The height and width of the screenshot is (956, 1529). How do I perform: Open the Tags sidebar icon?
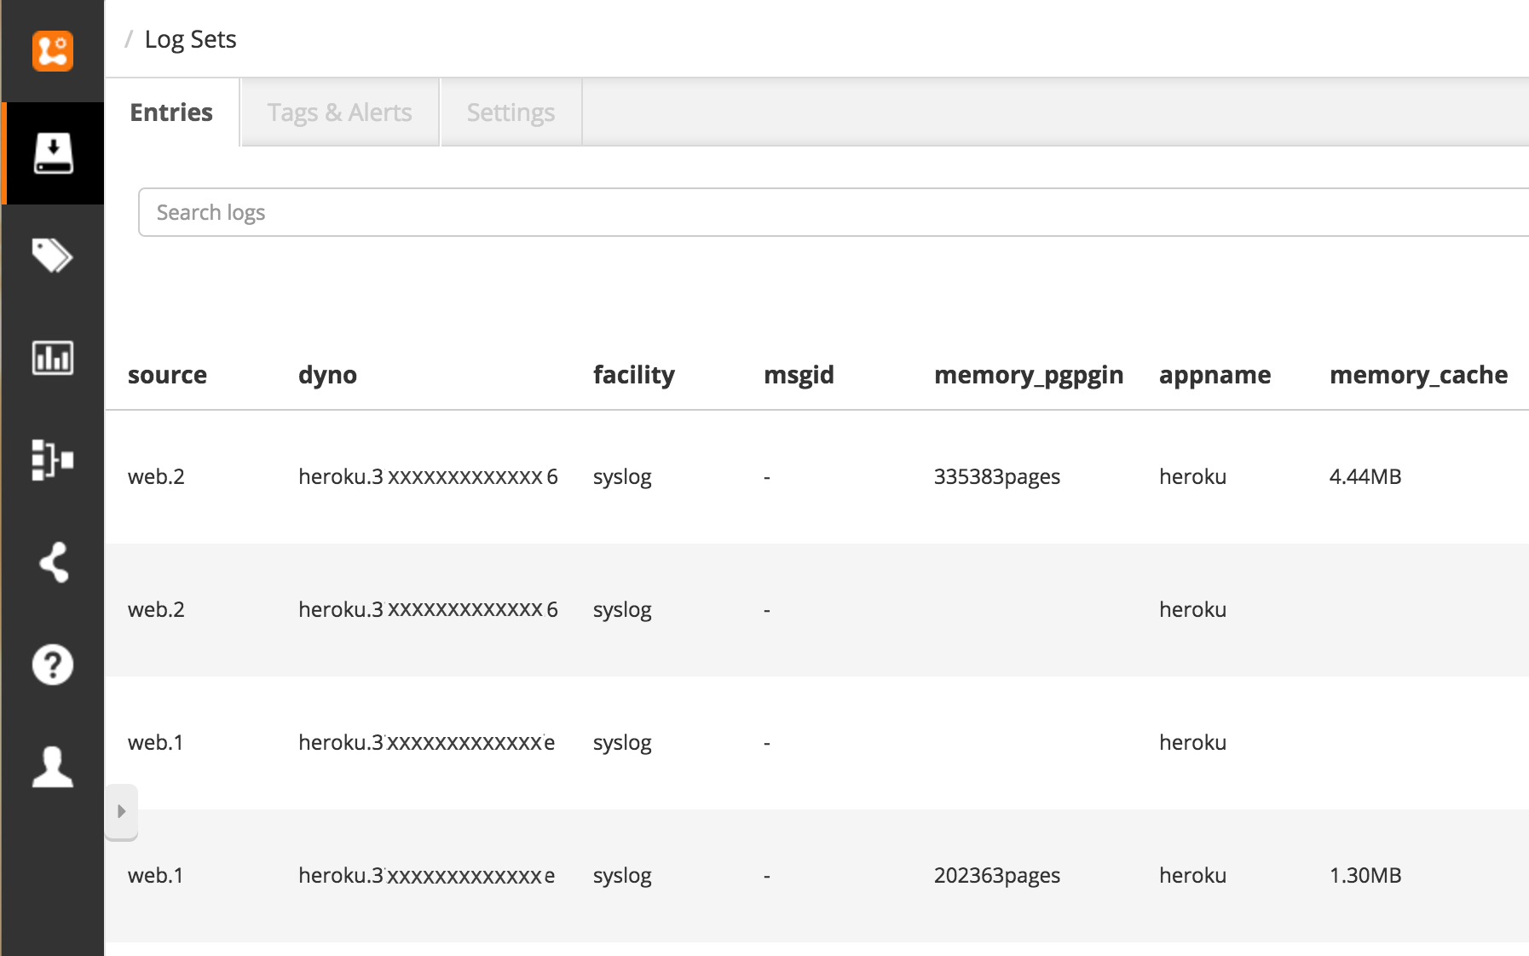pos(53,256)
